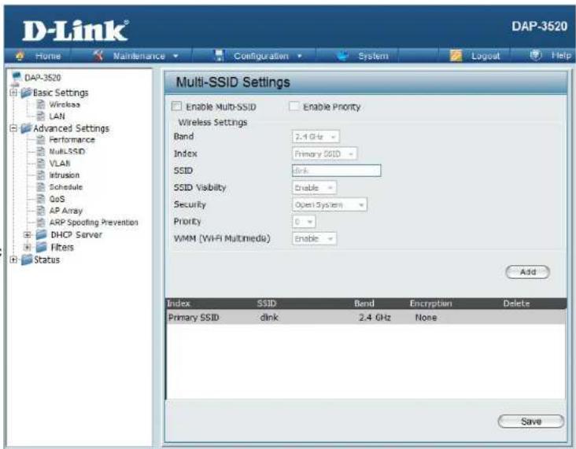Click the QoS page icon
576x449 pixels.
click(x=41, y=199)
